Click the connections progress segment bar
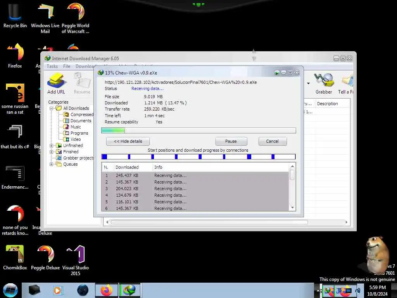Viewport: 397px width, 298px height. pos(198,157)
